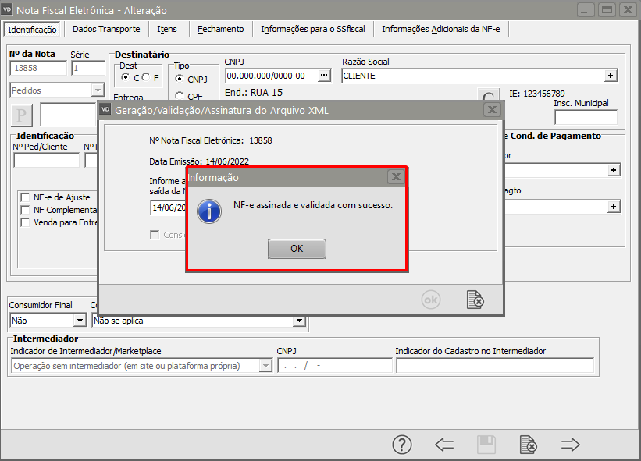Select Dest radio option F
The height and width of the screenshot is (461, 641).
[x=146, y=77]
